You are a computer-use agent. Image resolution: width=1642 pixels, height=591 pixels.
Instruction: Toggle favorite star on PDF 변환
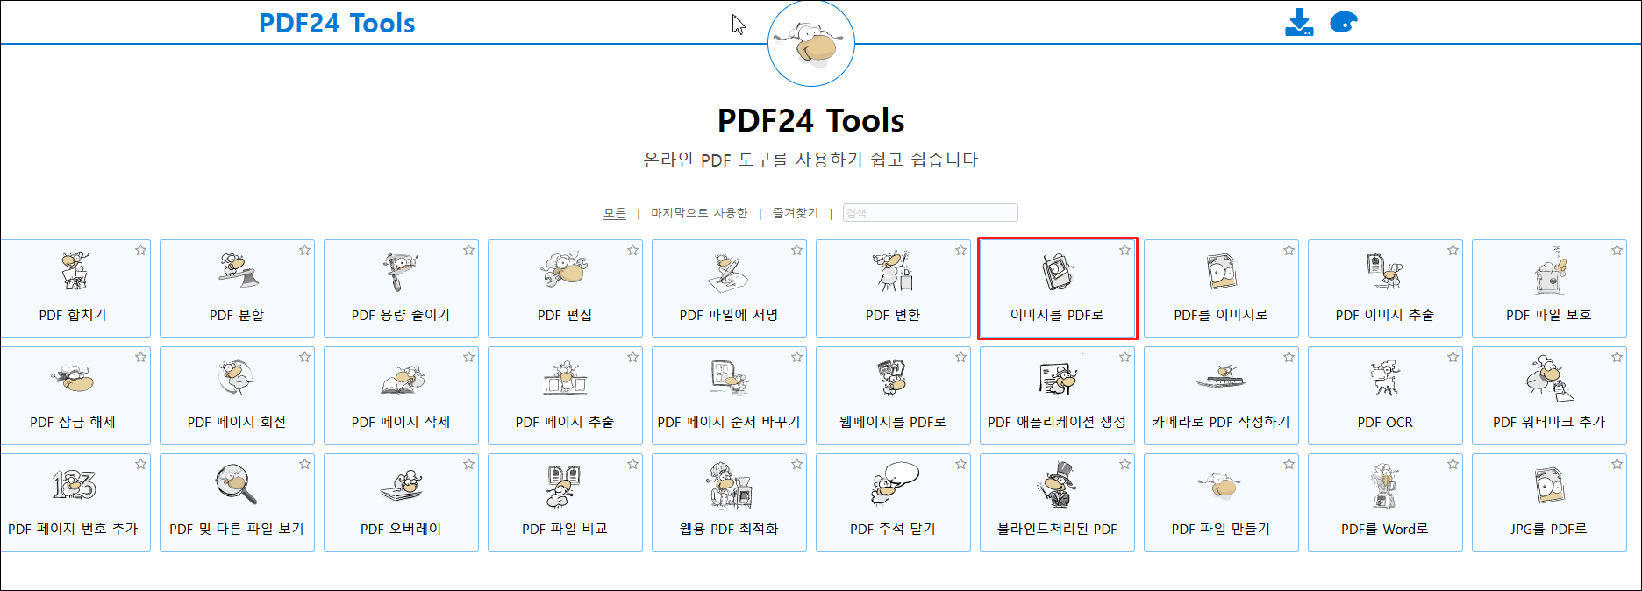coord(961,250)
